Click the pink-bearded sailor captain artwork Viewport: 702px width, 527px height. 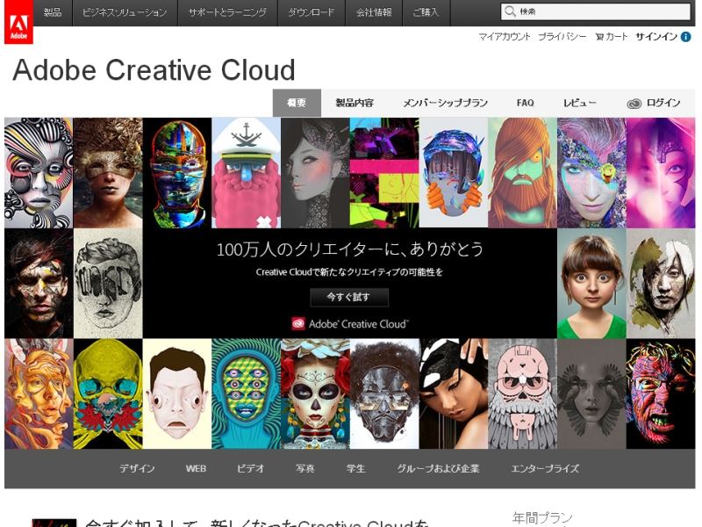247,173
